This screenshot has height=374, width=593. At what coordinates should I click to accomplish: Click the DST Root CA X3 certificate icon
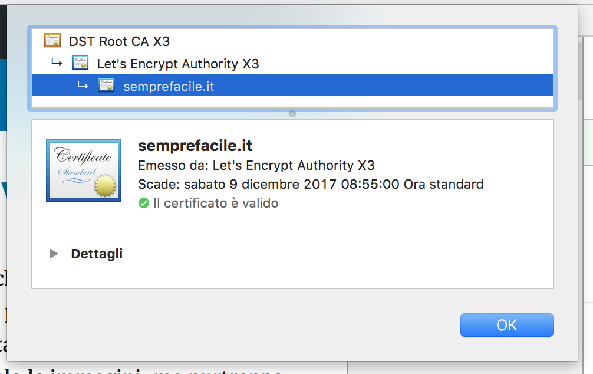(x=52, y=41)
